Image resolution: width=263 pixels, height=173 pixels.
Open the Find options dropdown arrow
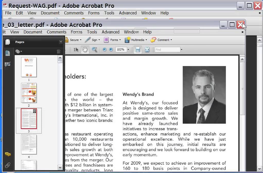pyautogui.click(x=181, y=50)
